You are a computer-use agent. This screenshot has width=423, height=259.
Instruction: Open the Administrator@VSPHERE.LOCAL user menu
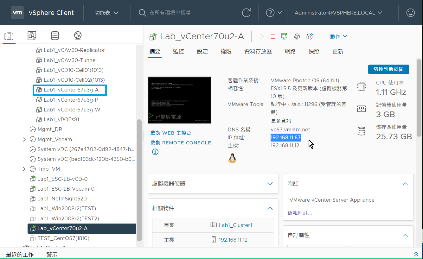pos(338,13)
